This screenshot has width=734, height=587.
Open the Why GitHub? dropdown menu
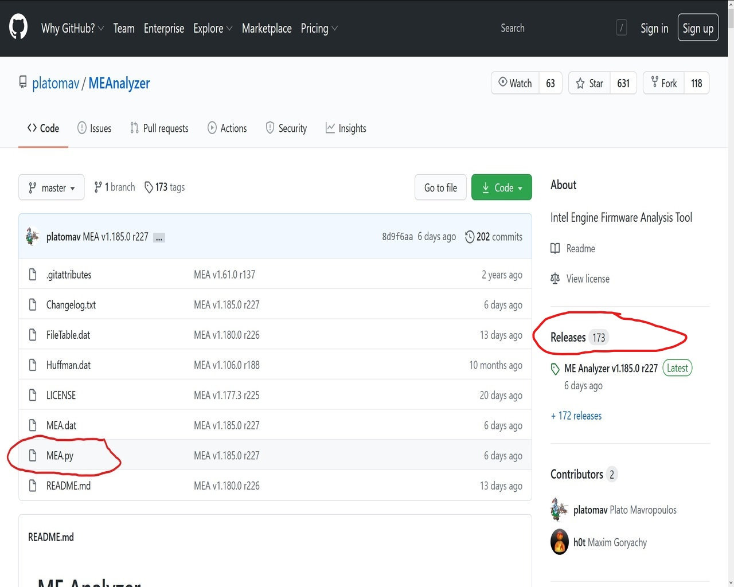point(72,28)
